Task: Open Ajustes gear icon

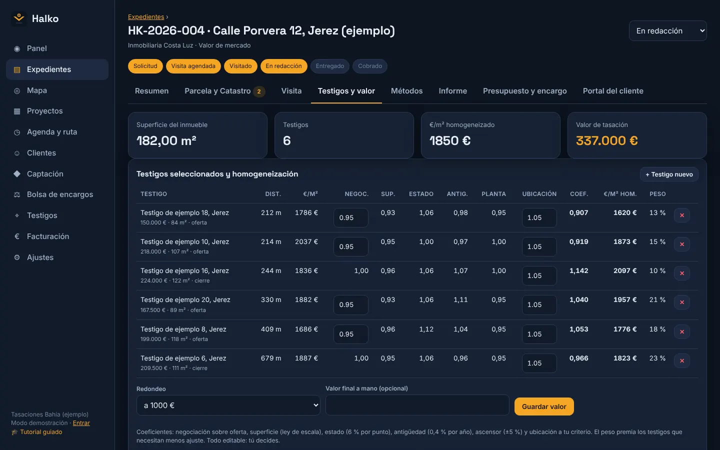Action: point(17,257)
